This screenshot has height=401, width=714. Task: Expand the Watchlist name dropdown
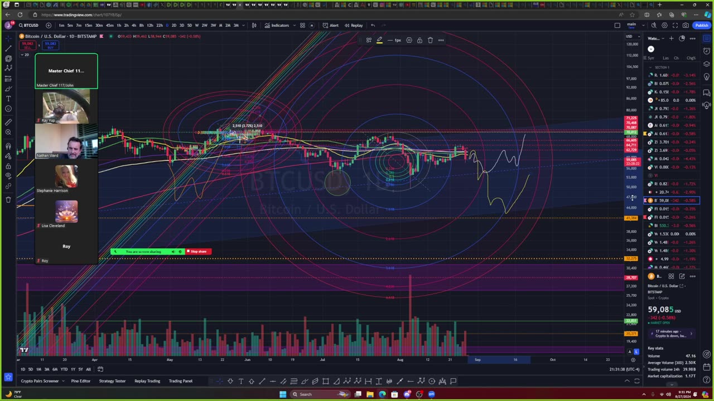tap(655, 38)
